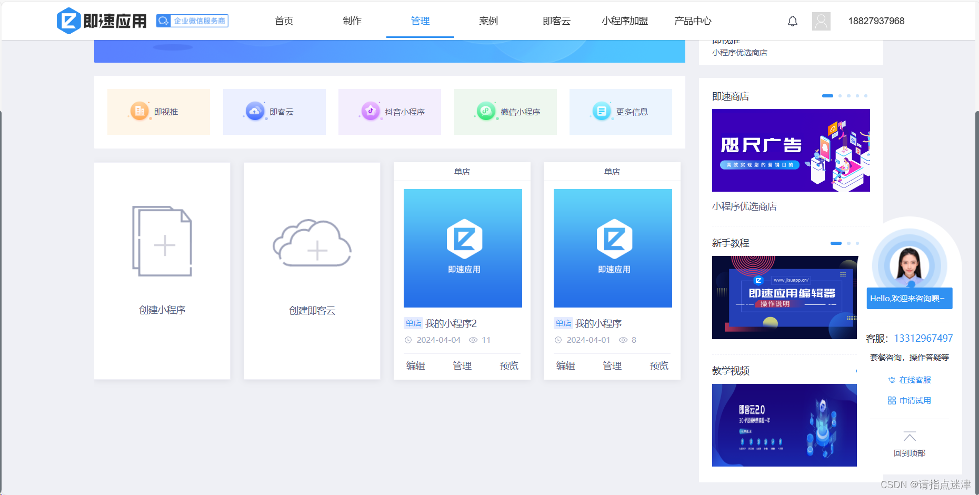The image size is (979, 495).
Task: Click the view-count eye icon for 我的小程序2
Action: [473, 340]
